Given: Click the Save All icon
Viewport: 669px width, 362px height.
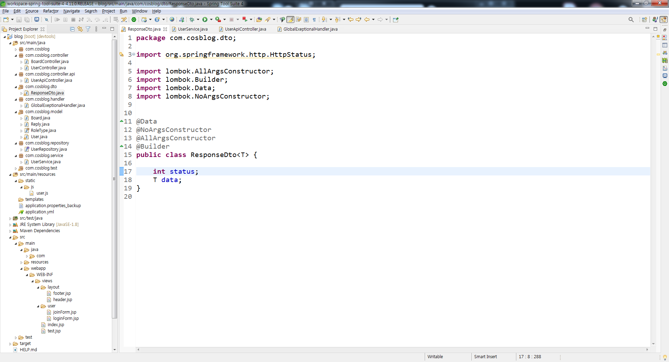Looking at the screenshot, I should pyautogui.click(x=27, y=19).
